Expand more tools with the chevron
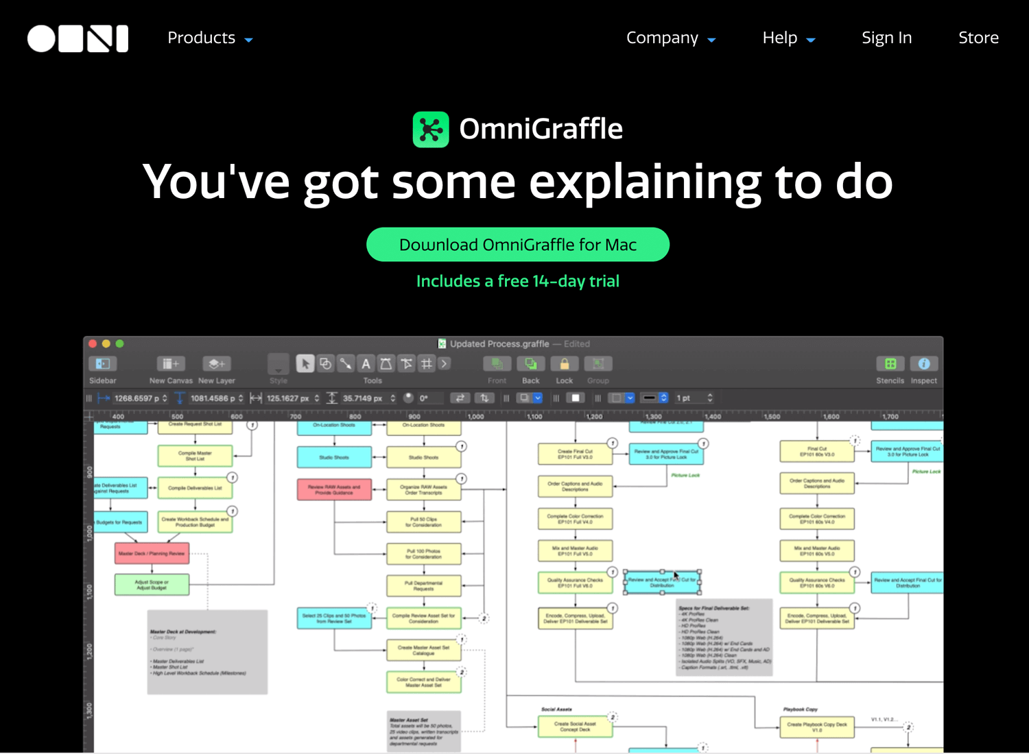 445,364
